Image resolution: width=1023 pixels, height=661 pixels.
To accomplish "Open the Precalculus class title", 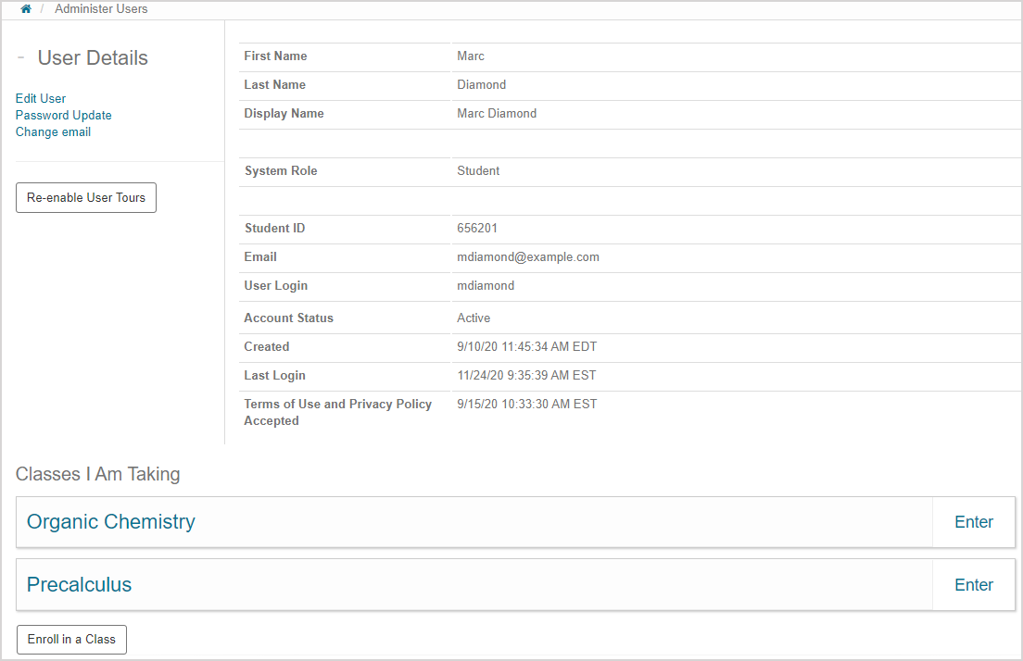I will coord(79,584).
